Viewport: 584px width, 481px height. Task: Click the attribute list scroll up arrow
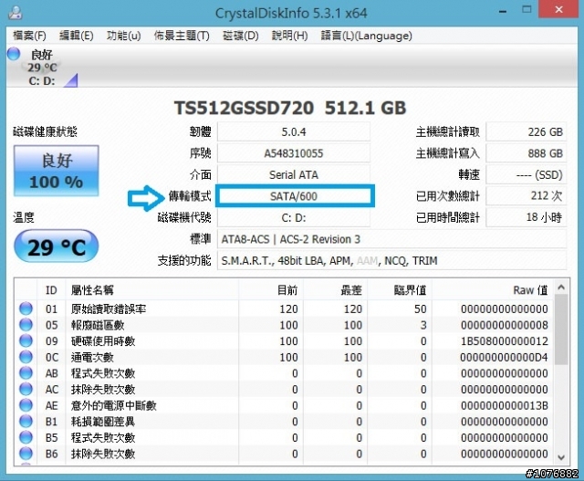point(561,288)
